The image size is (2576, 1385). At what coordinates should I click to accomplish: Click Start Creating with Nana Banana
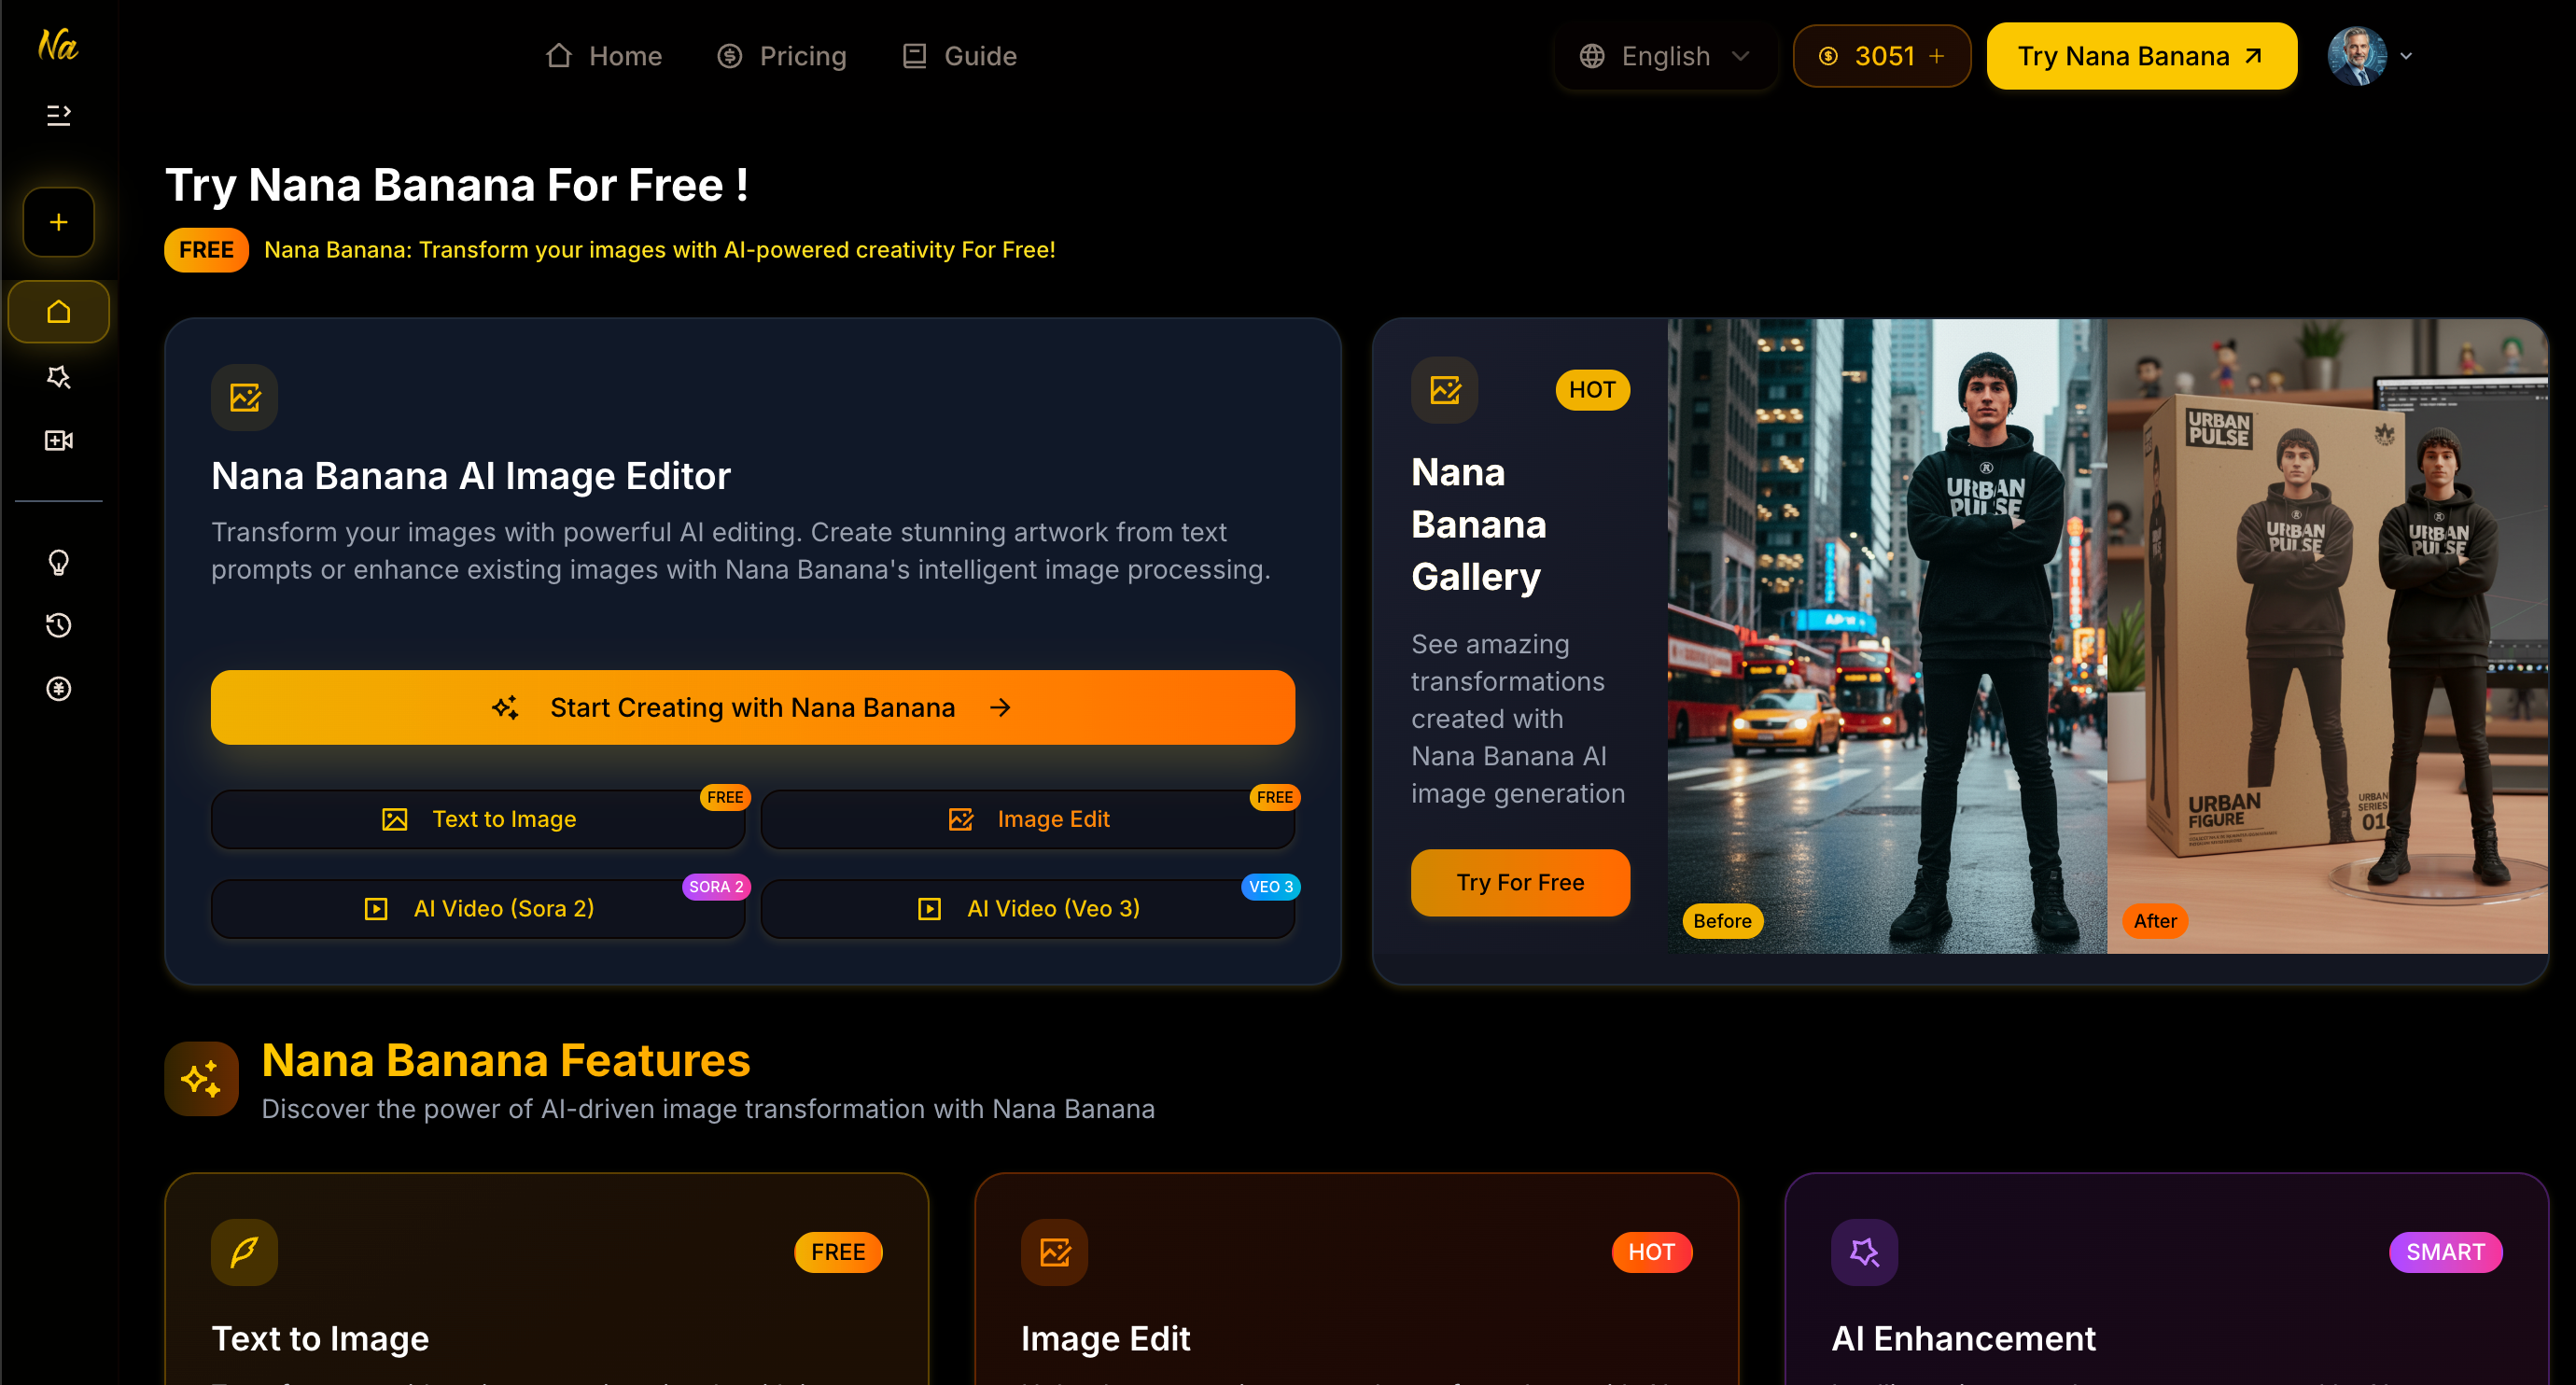[752, 707]
